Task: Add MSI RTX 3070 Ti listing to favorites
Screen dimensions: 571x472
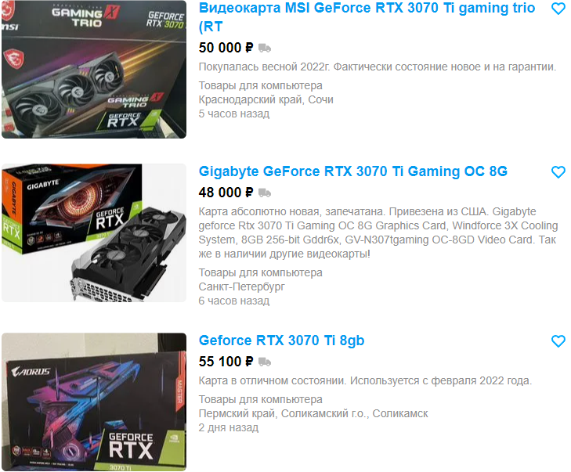Action: pyautogui.click(x=558, y=9)
